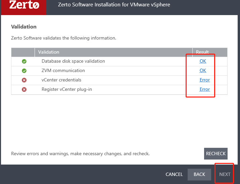
Task: View the Error details for Register vCenter plug-in
Action: point(205,89)
